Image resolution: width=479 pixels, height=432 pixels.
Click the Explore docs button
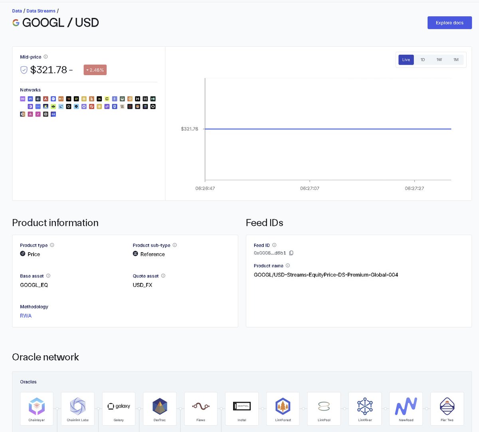(449, 23)
